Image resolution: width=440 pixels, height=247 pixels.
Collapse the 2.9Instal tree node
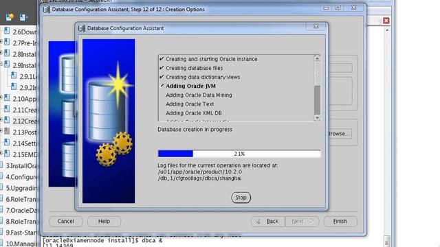pos(1,64)
